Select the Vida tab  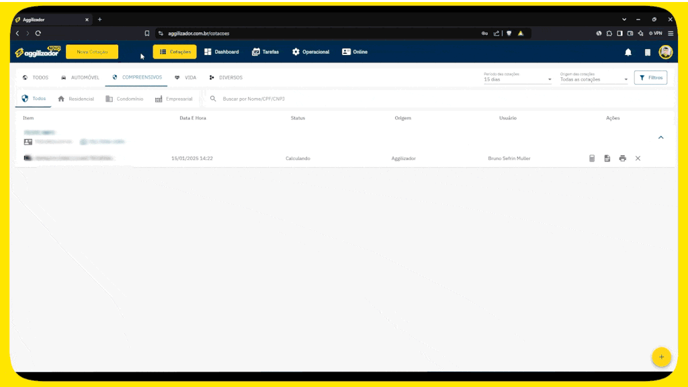[185, 78]
